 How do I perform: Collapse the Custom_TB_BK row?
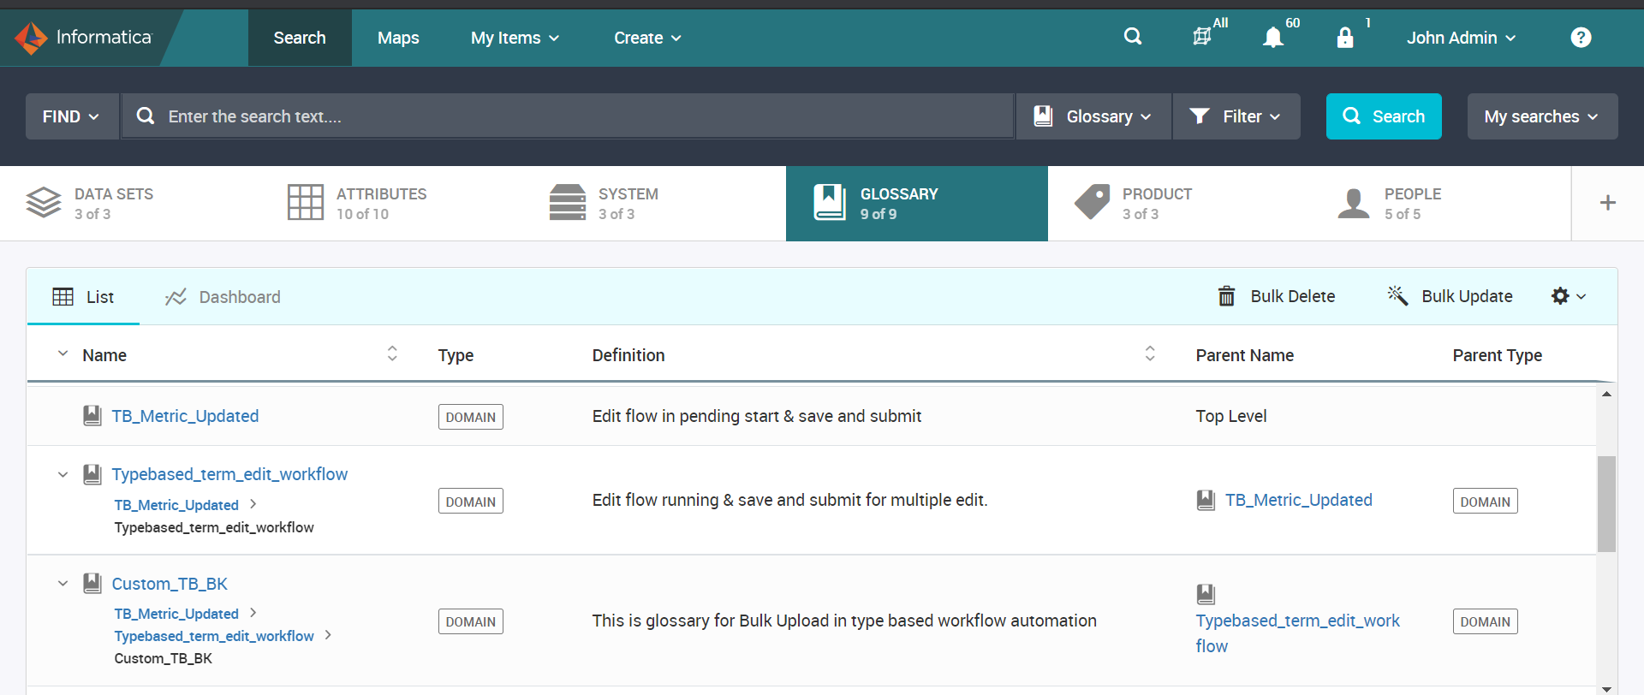coord(63,584)
